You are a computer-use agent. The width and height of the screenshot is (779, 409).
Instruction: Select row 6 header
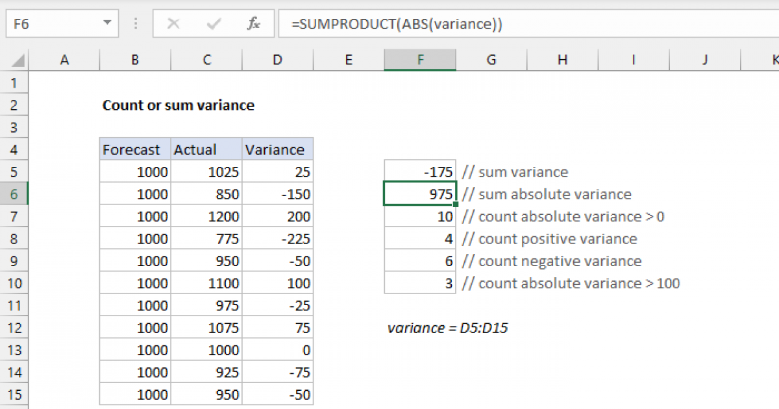(14, 193)
